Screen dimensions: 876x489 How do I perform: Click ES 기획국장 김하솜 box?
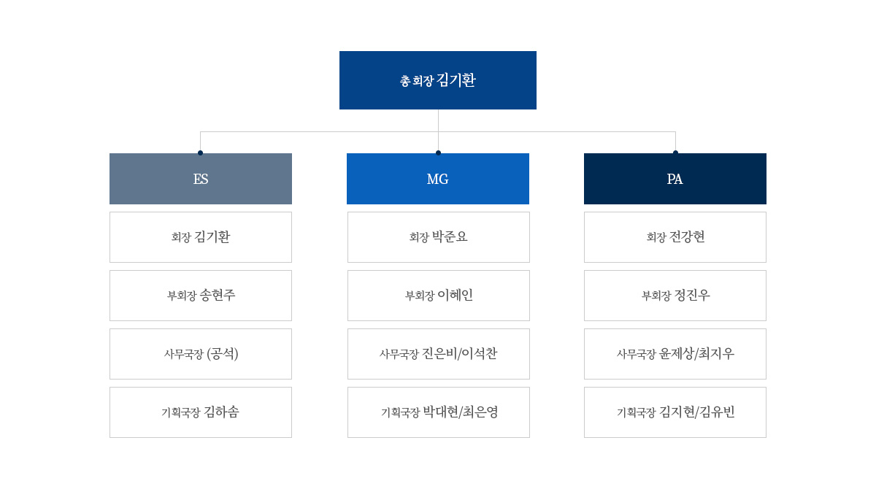click(201, 412)
